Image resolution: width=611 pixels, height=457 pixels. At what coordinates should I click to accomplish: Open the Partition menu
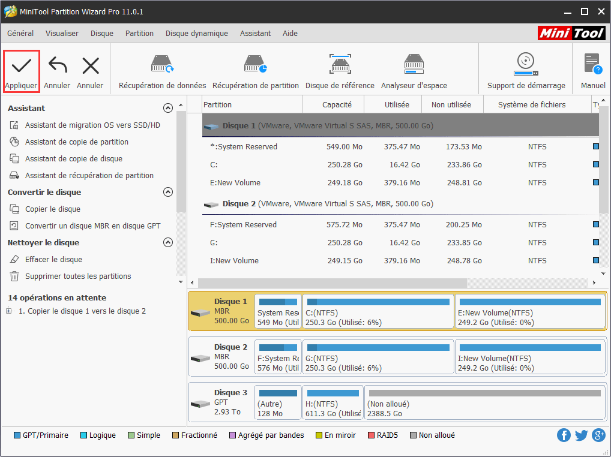(139, 34)
